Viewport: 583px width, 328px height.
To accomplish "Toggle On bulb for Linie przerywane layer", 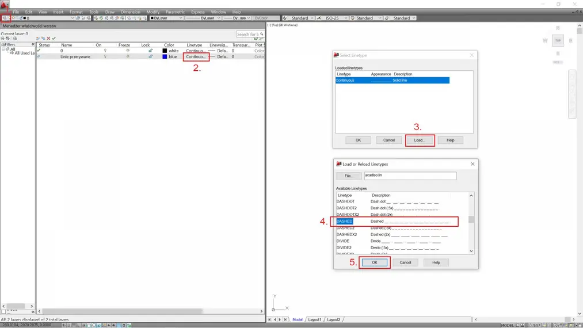I will (105, 56).
